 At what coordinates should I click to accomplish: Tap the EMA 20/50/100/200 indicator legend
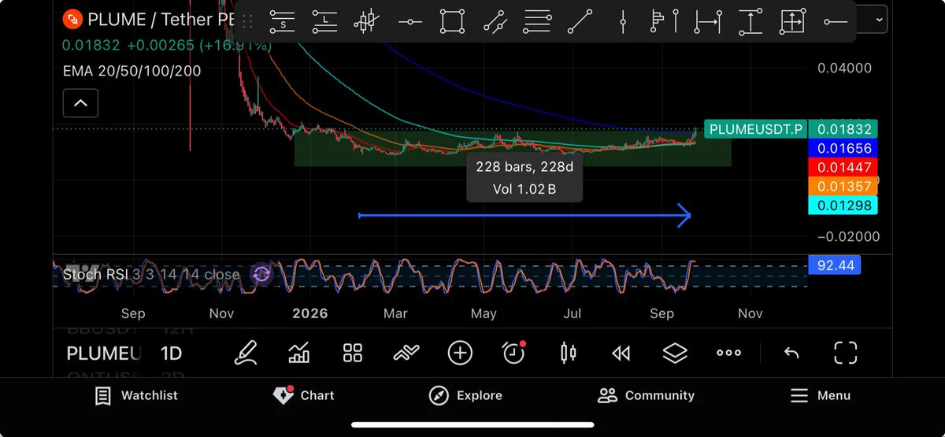[x=132, y=72]
